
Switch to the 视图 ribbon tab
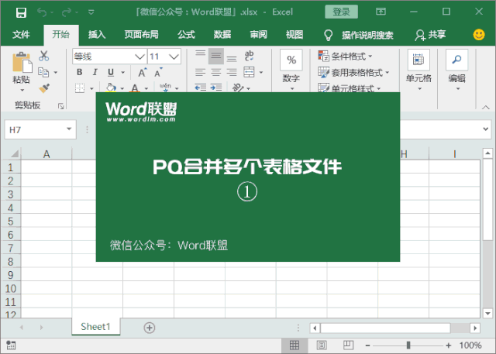coord(294,34)
